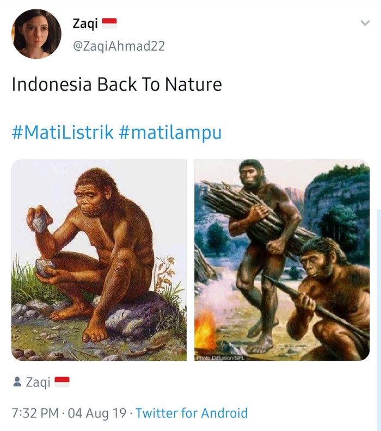The width and height of the screenshot is (381, 431).
Task: Click the Twitter for Android source link
Action: pyautogui.click(x=192, y=413)
